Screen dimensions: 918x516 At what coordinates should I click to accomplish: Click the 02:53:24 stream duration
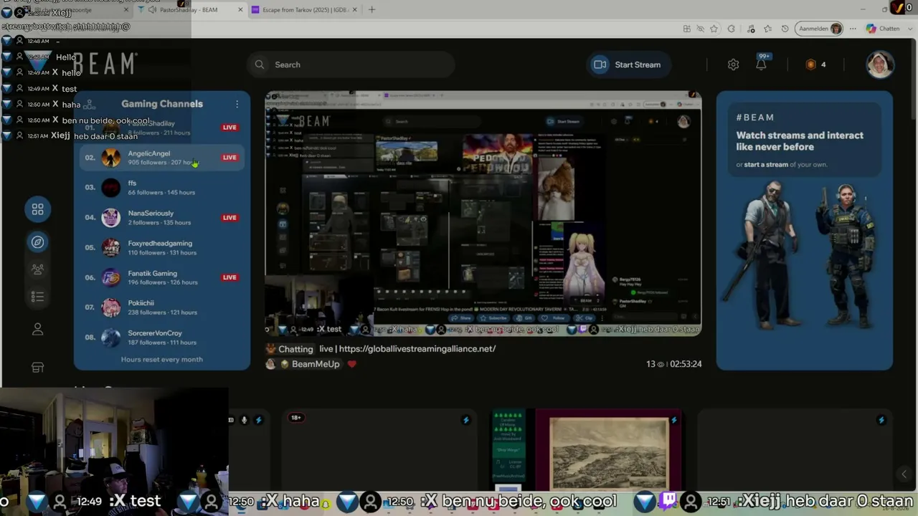[x=686, y=364]
